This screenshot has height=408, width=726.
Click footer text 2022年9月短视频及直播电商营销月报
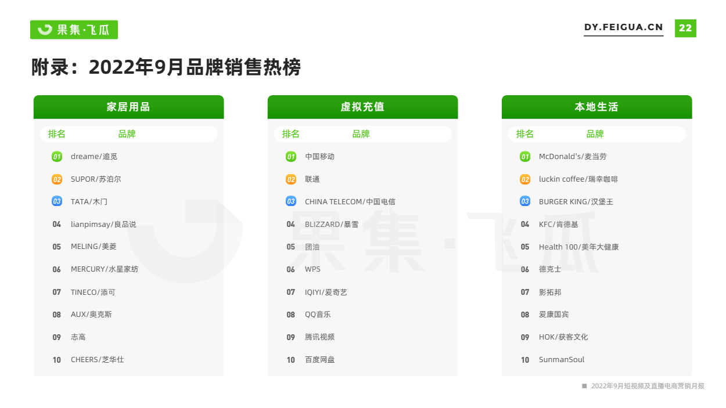tap(648, 386)
